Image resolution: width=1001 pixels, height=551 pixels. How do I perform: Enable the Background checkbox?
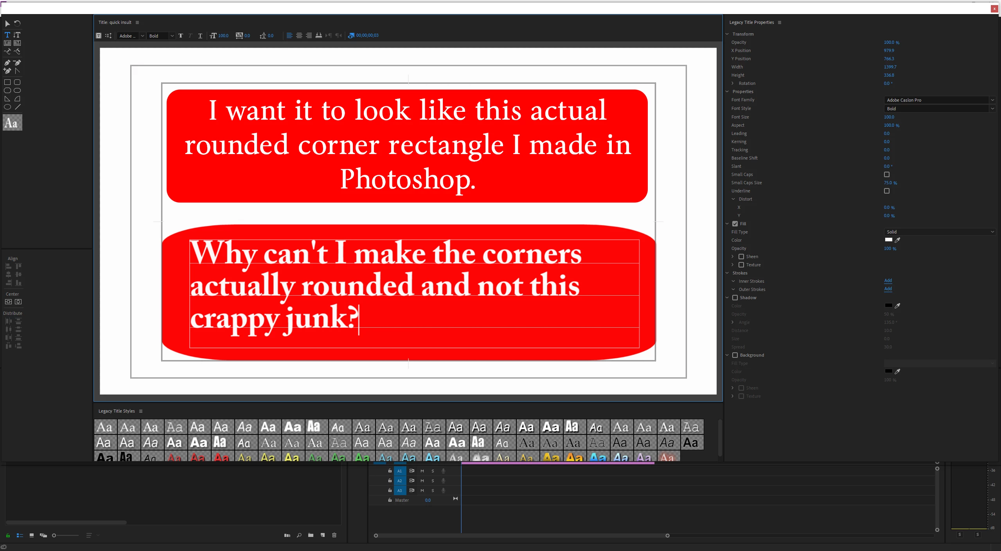[x=735, y=355]
